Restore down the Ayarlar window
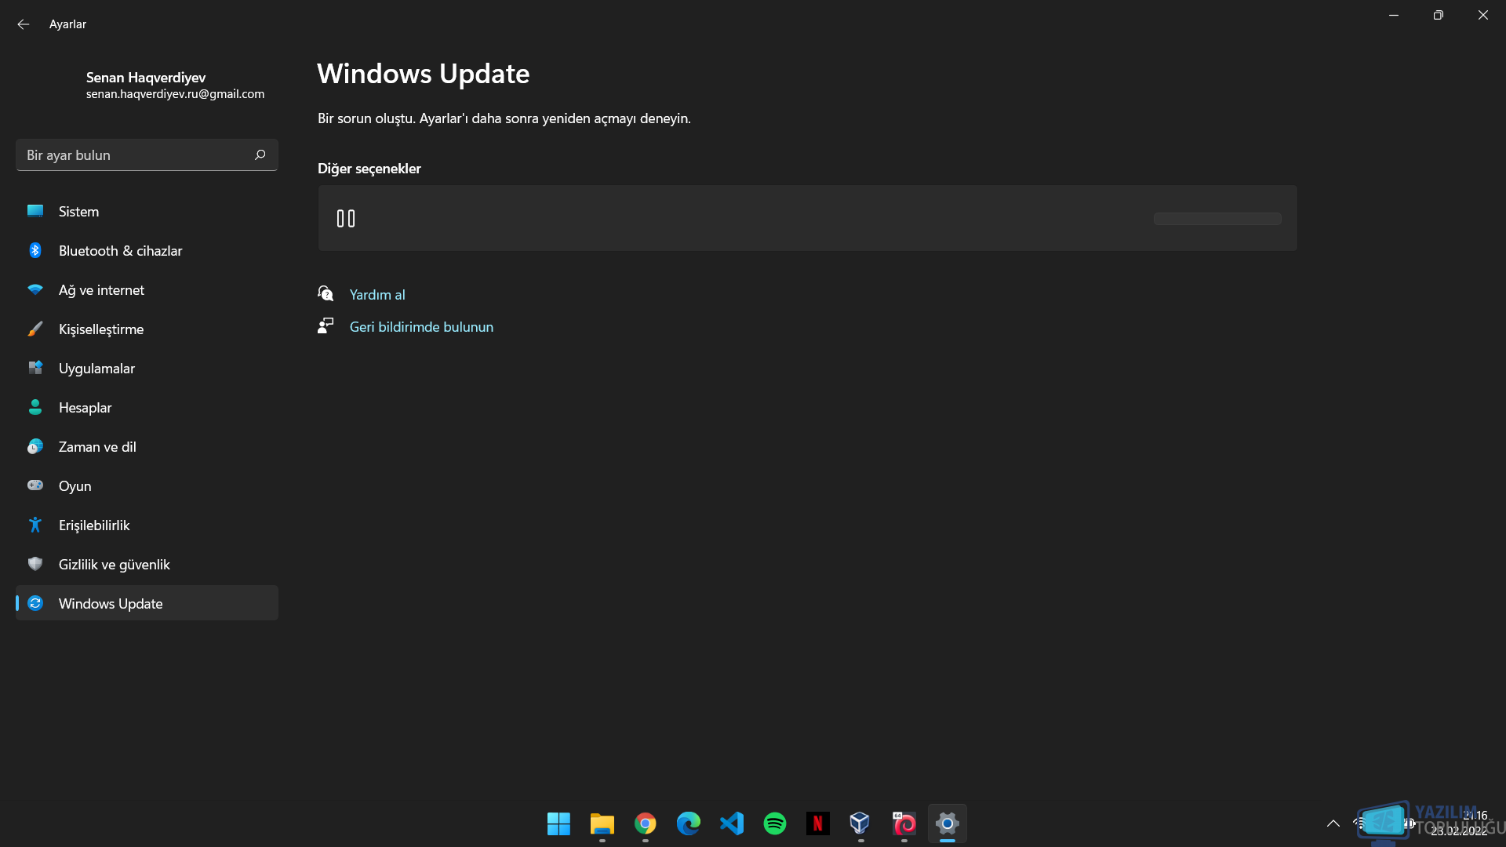Image resolution: width=1506 pixels, height=847 pixels. click(1438, 15)
